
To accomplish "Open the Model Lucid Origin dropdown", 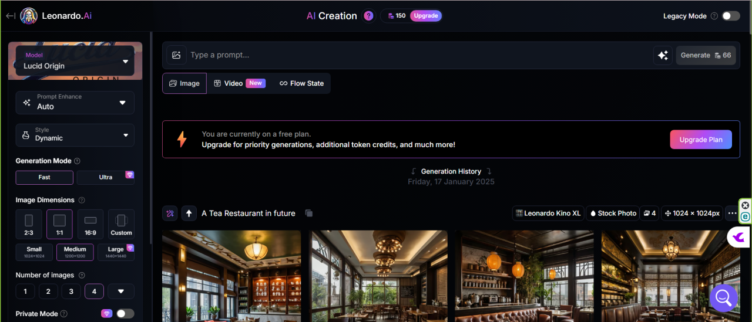I will point(75,61).
